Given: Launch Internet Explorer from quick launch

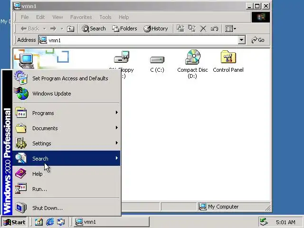Looking at the screenshot, I should [x=50, y=222].
